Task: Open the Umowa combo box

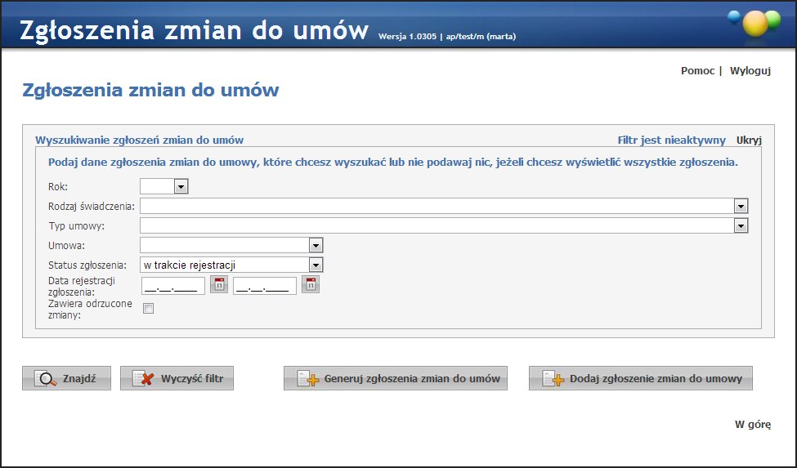Action: point(316,245)
